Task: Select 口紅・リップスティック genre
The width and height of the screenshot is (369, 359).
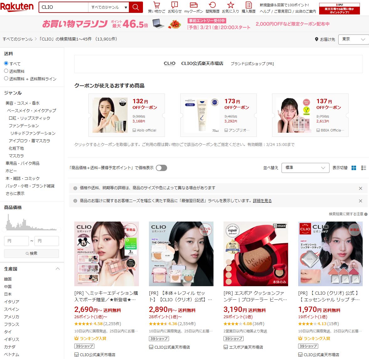Action: point(29,118)
